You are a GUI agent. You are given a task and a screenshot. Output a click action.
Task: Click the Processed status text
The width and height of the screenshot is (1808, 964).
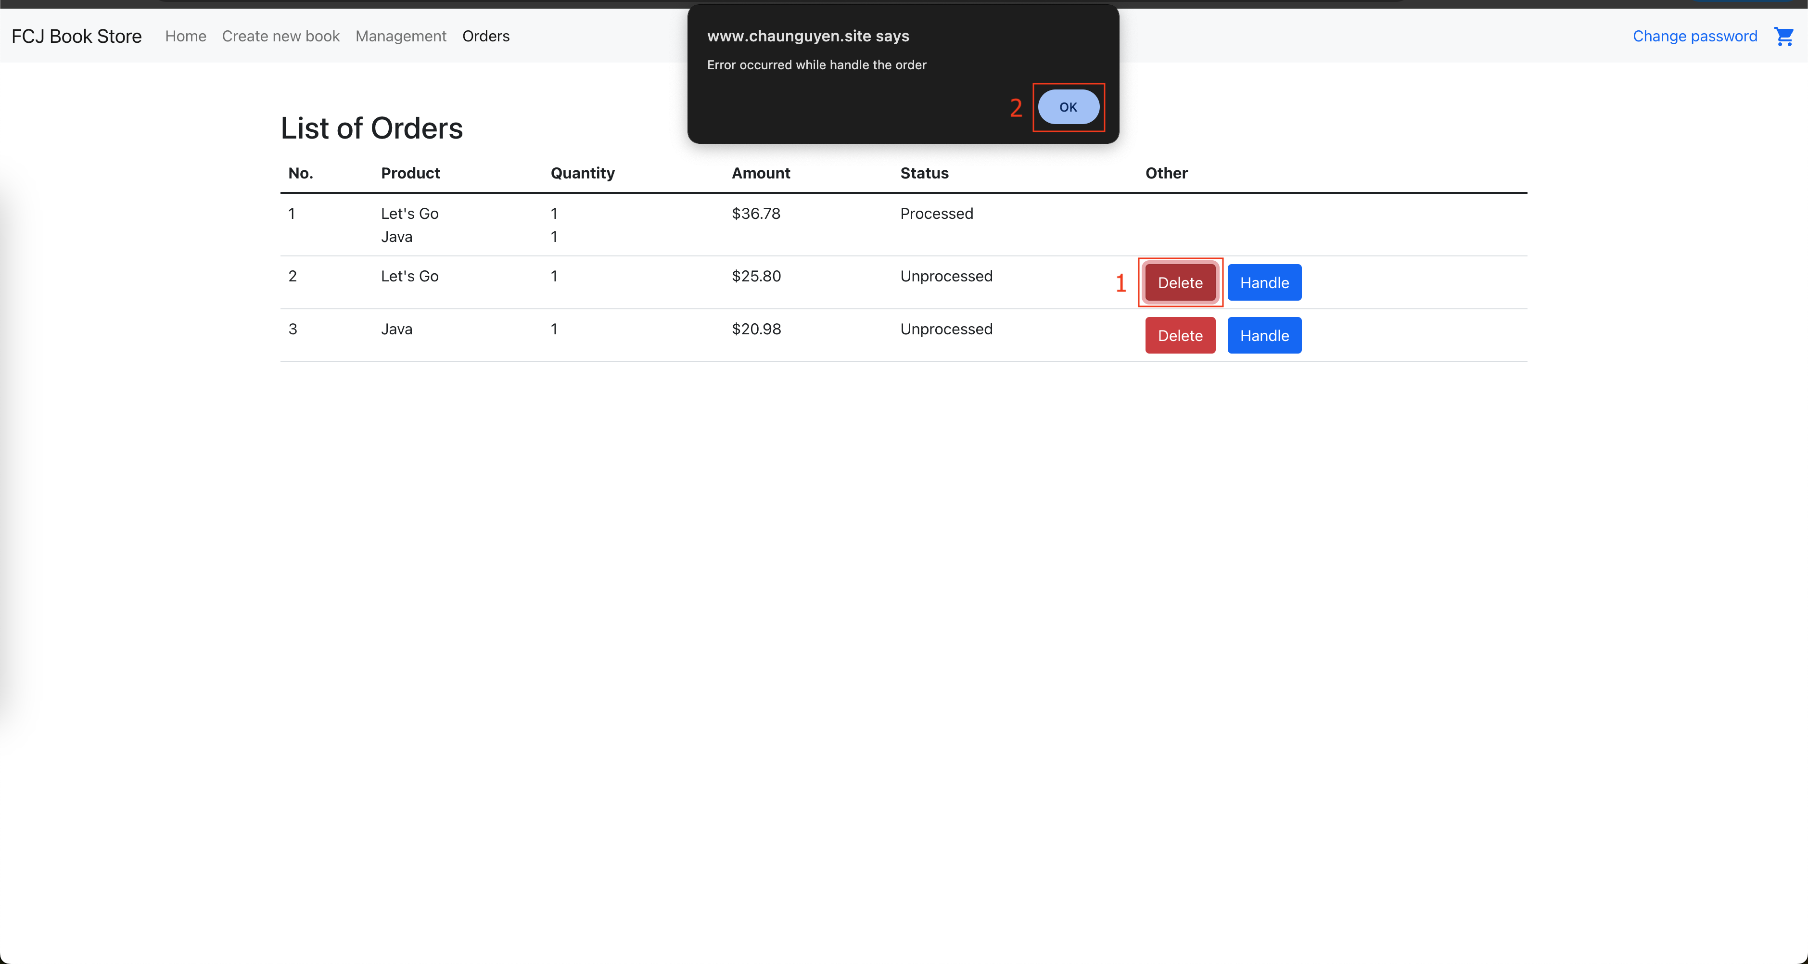pyautogui.click(x=936, y=213)
